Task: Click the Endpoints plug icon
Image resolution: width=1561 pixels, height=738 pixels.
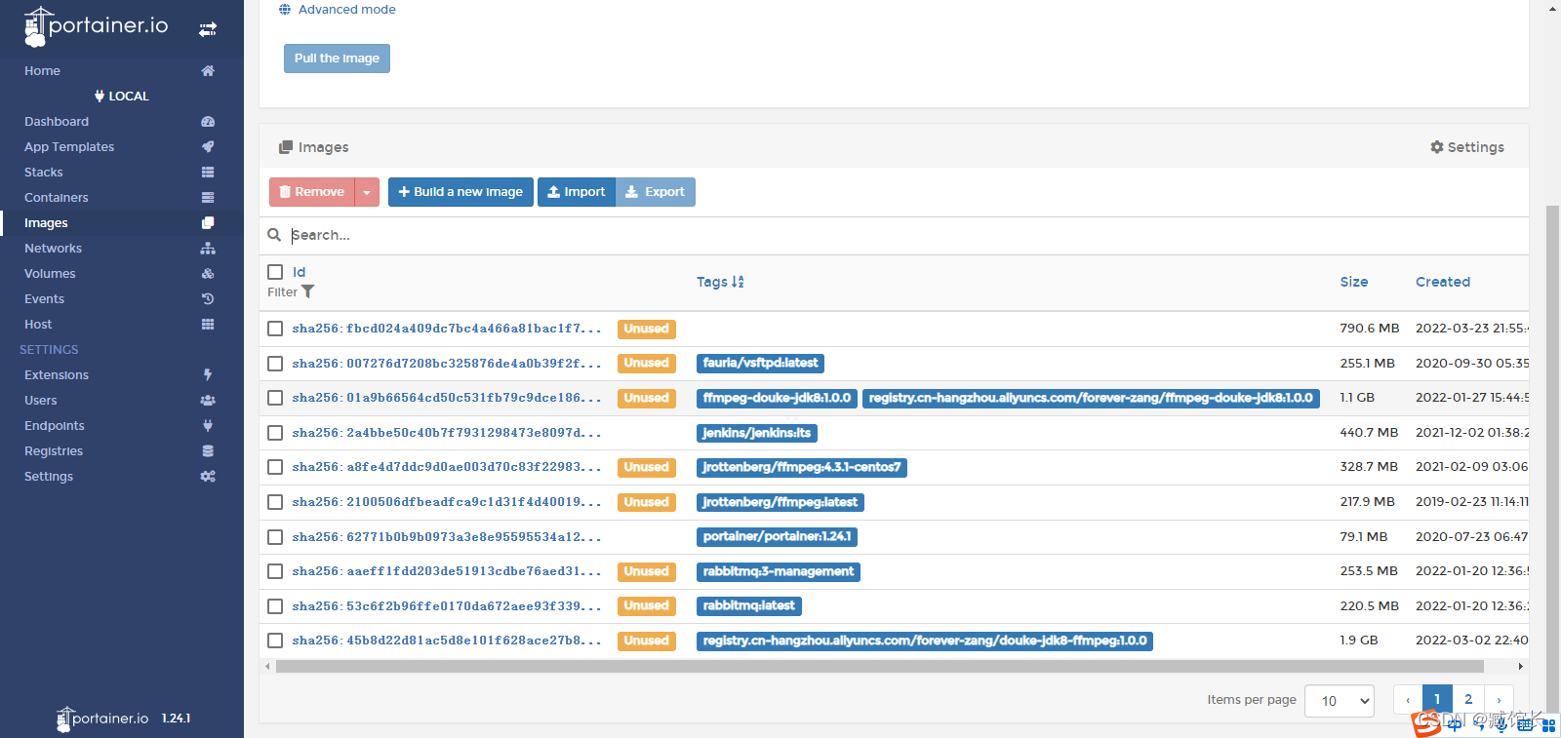Action: click(208, 425)
